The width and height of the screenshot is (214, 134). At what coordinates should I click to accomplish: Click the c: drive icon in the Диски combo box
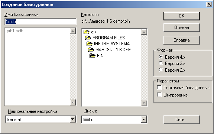pos(87,120)
